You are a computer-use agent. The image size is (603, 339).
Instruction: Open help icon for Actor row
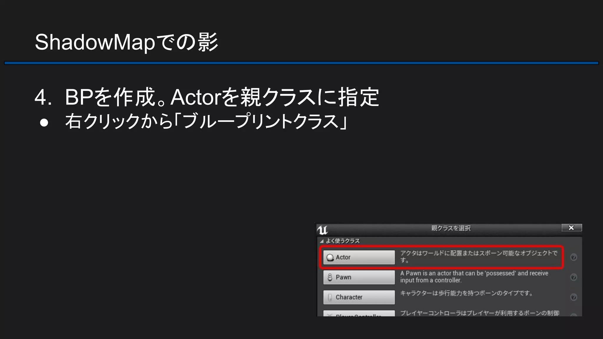(574, 257)
